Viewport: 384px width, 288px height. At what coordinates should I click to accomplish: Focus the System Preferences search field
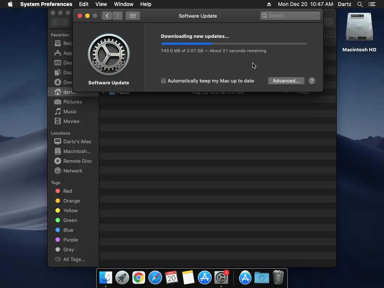tap(290, 16)
